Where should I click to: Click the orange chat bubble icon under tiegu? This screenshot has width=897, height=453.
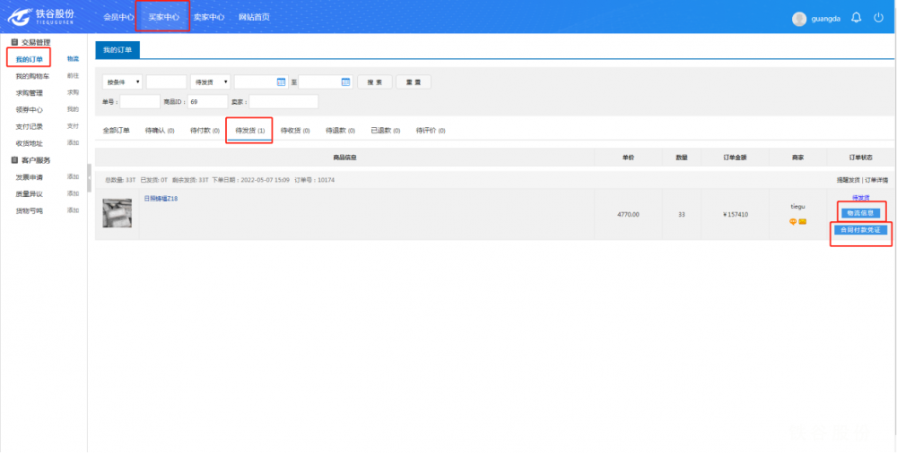[793, 221]
